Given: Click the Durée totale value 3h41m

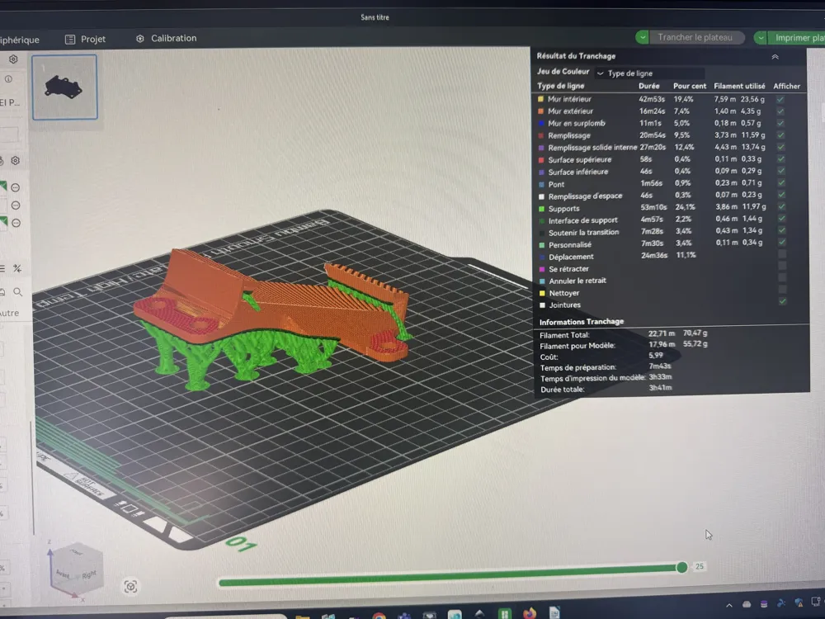Looking at the screenshot, I should point(660,387).
